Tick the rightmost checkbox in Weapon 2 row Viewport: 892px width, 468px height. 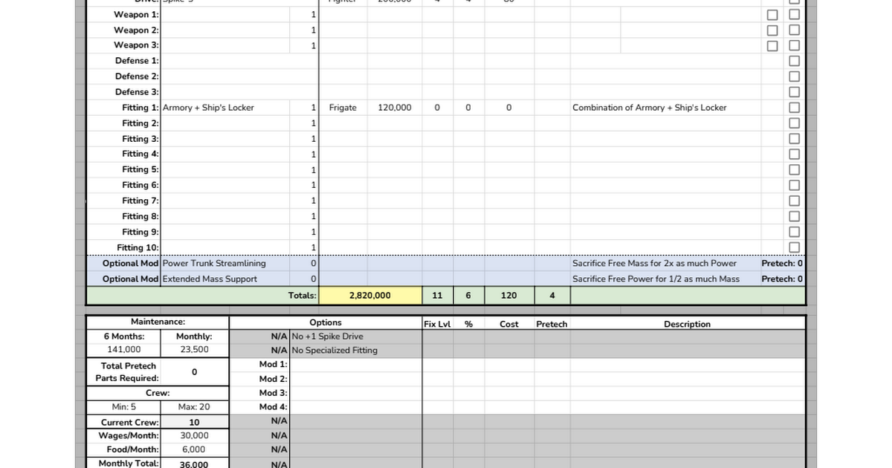(x=794, y=30)
